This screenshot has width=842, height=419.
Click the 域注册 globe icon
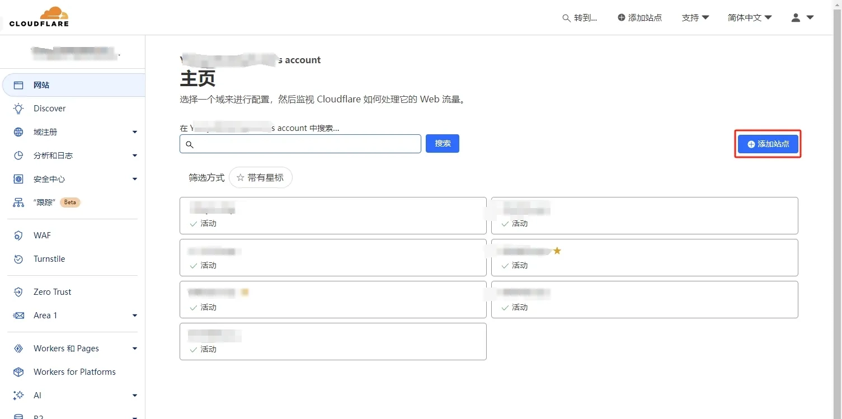click(x=18, y=132)
